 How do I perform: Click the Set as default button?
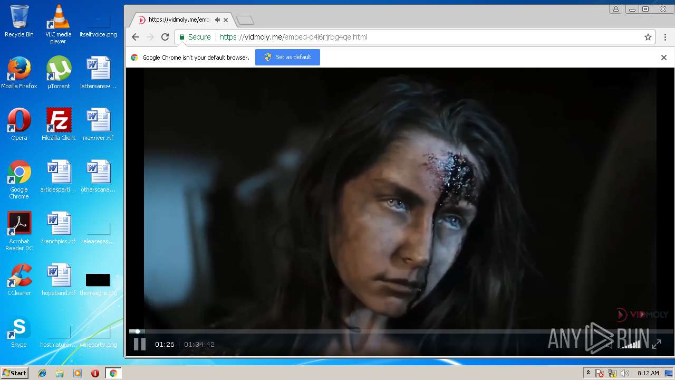click(287, 57)
